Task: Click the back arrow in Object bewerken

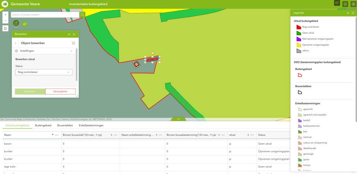Action: [x=16, y=43]
